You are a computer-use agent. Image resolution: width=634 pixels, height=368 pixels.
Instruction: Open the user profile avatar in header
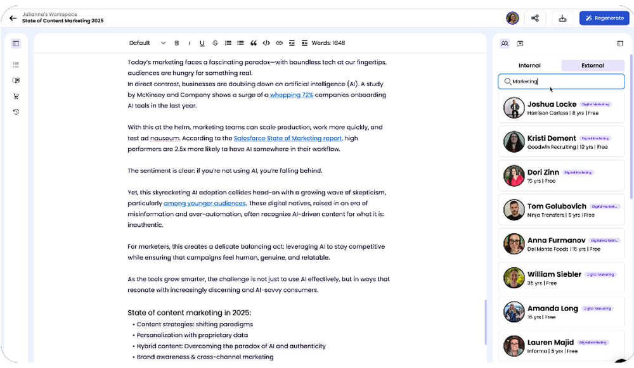tap(512, 18)
